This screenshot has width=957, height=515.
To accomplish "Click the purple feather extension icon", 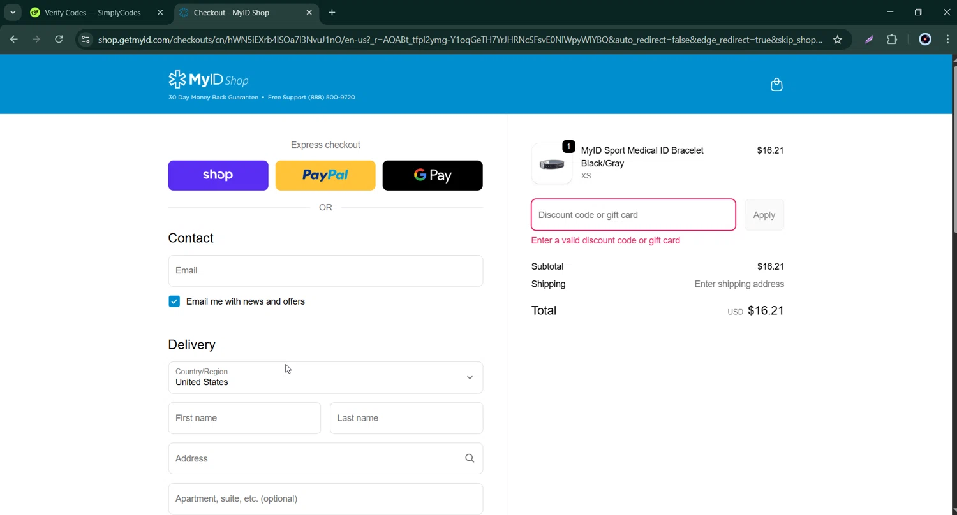I will coord(869,40).
